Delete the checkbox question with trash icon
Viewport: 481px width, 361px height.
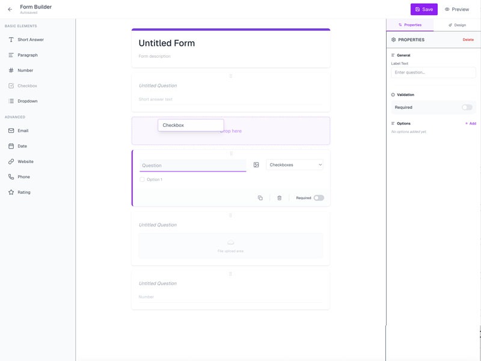pos(280,198)
